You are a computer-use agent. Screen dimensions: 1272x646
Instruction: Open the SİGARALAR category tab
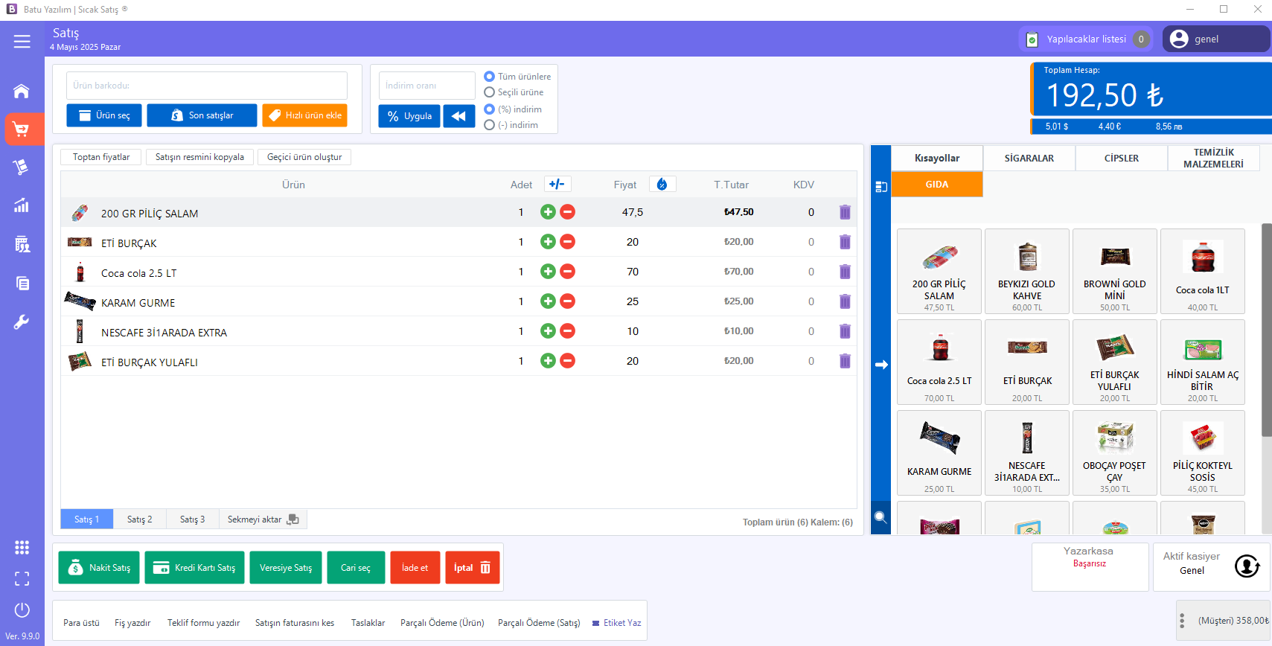pos(1029,159)
